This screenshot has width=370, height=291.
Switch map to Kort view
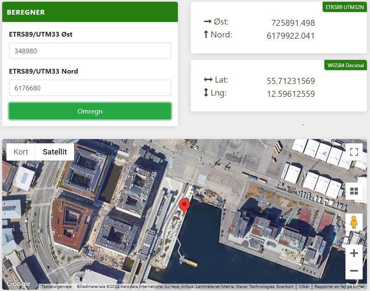[21, 152]
